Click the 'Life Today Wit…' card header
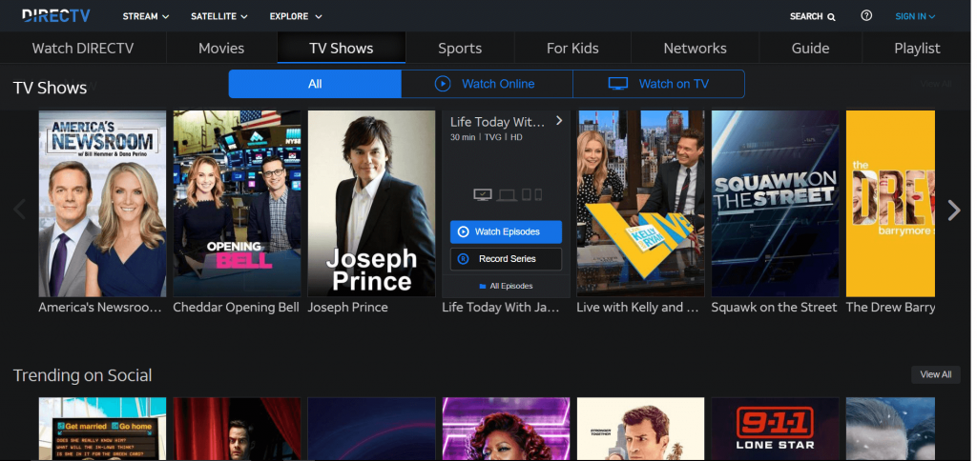977x461 pixels. click(x=497, y=122)
